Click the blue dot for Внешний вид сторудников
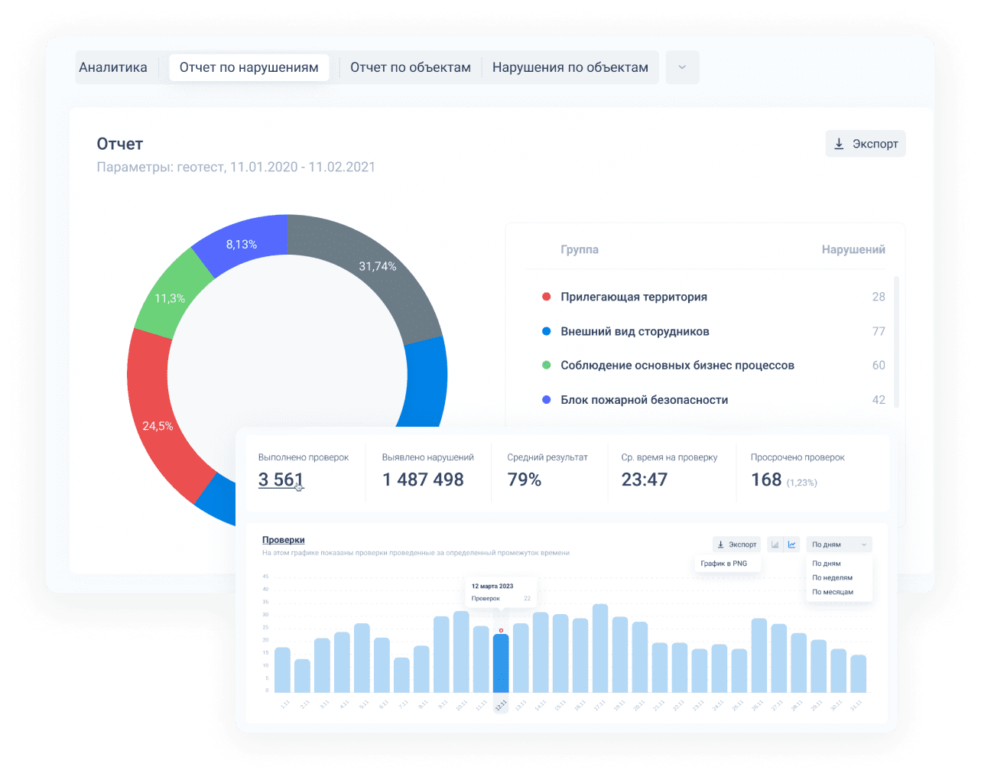 [546, 331]
